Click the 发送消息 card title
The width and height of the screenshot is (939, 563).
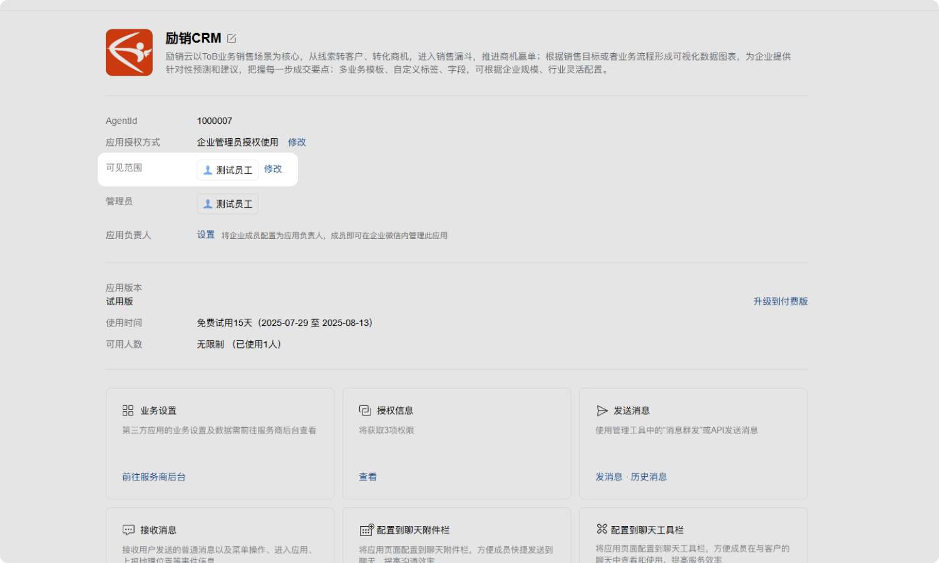[632, 410]
